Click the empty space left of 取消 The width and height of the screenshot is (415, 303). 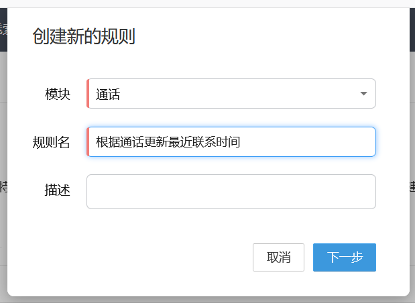coord(134,257)
